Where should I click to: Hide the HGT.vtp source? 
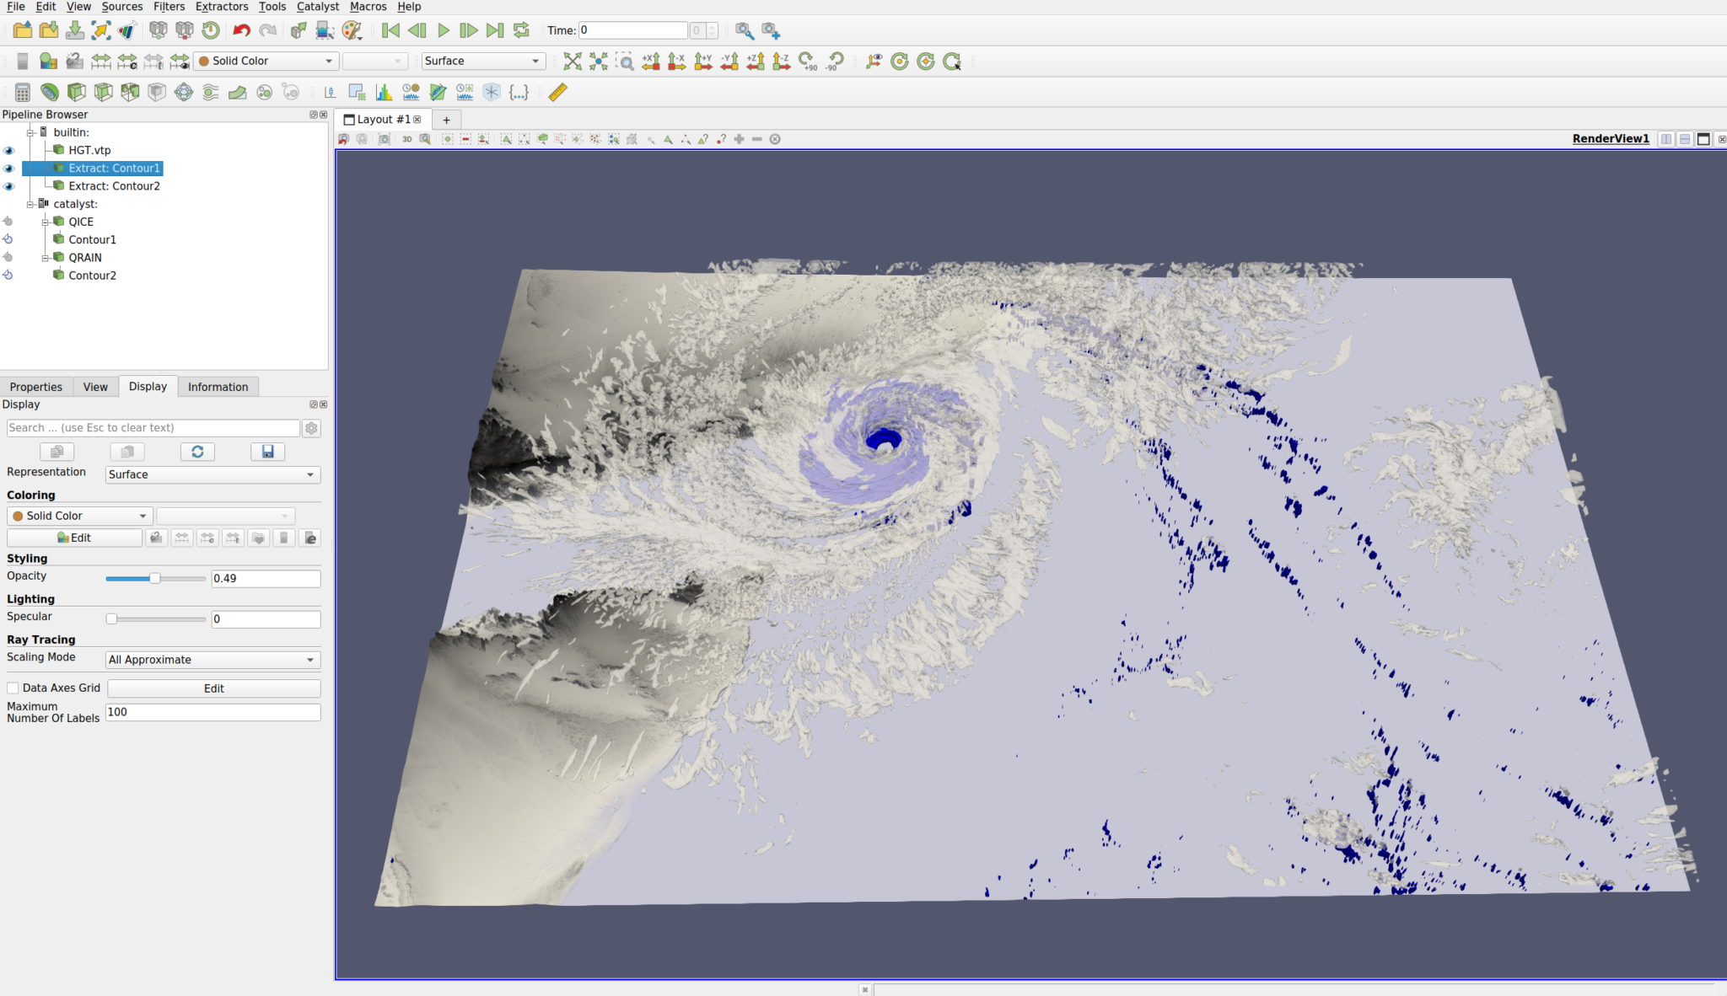click(9, 150)
